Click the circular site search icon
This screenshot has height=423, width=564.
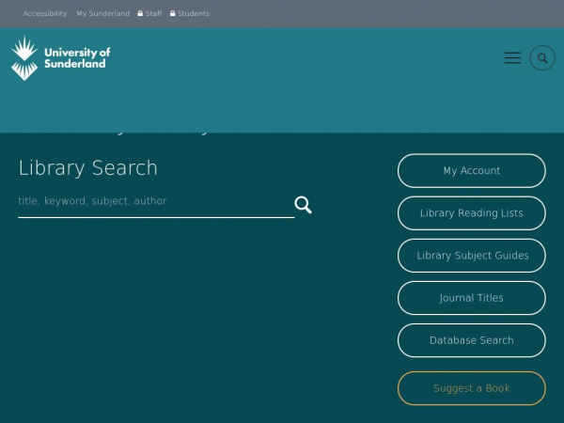(542, 58)
